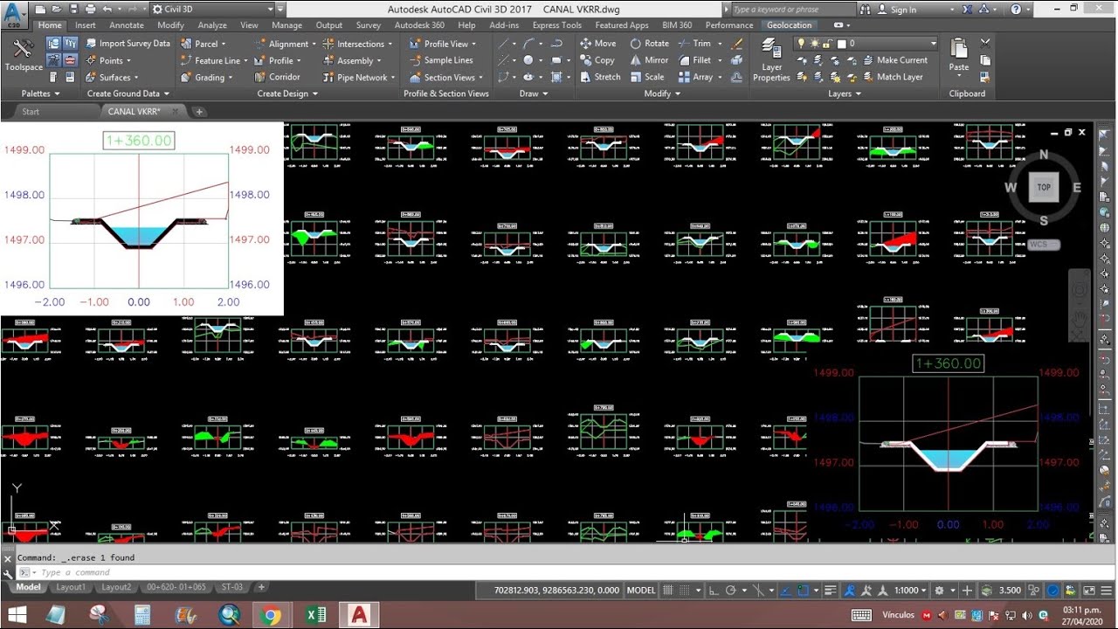
Task: Toggle lineweight display in status bar
Action: click(831, 591)
